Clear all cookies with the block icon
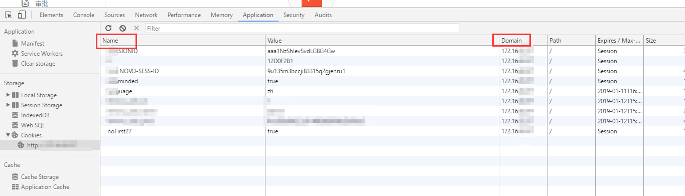685x196 pixels. (122, 28)
